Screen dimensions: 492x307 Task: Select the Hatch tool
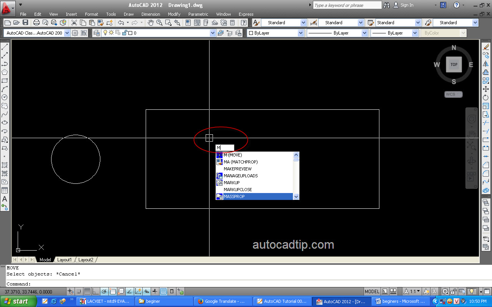pos(5,165)
